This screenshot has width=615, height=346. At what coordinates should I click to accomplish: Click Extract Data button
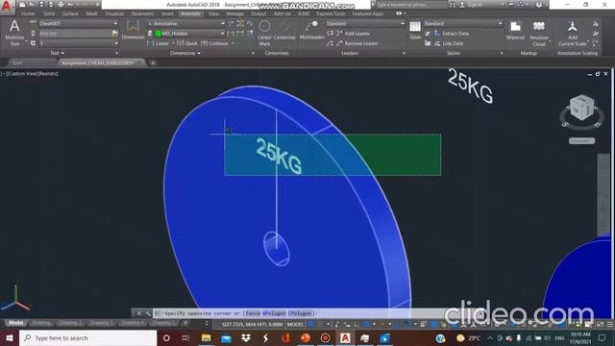pyautogui.click(x=452, y=34)
